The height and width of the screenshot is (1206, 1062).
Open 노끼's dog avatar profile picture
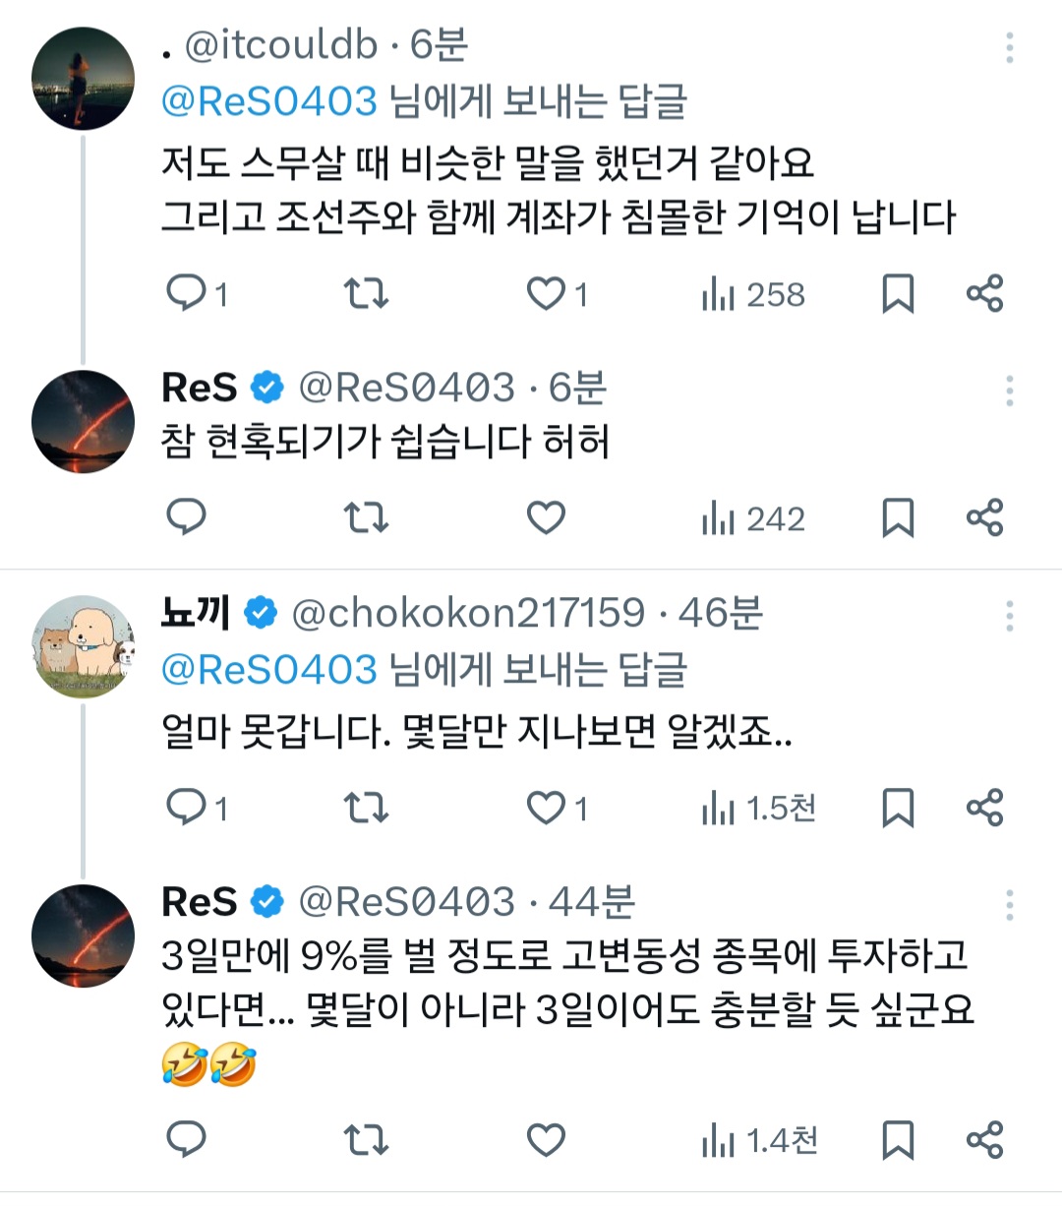pyautogui.click(x=84, y=645)
